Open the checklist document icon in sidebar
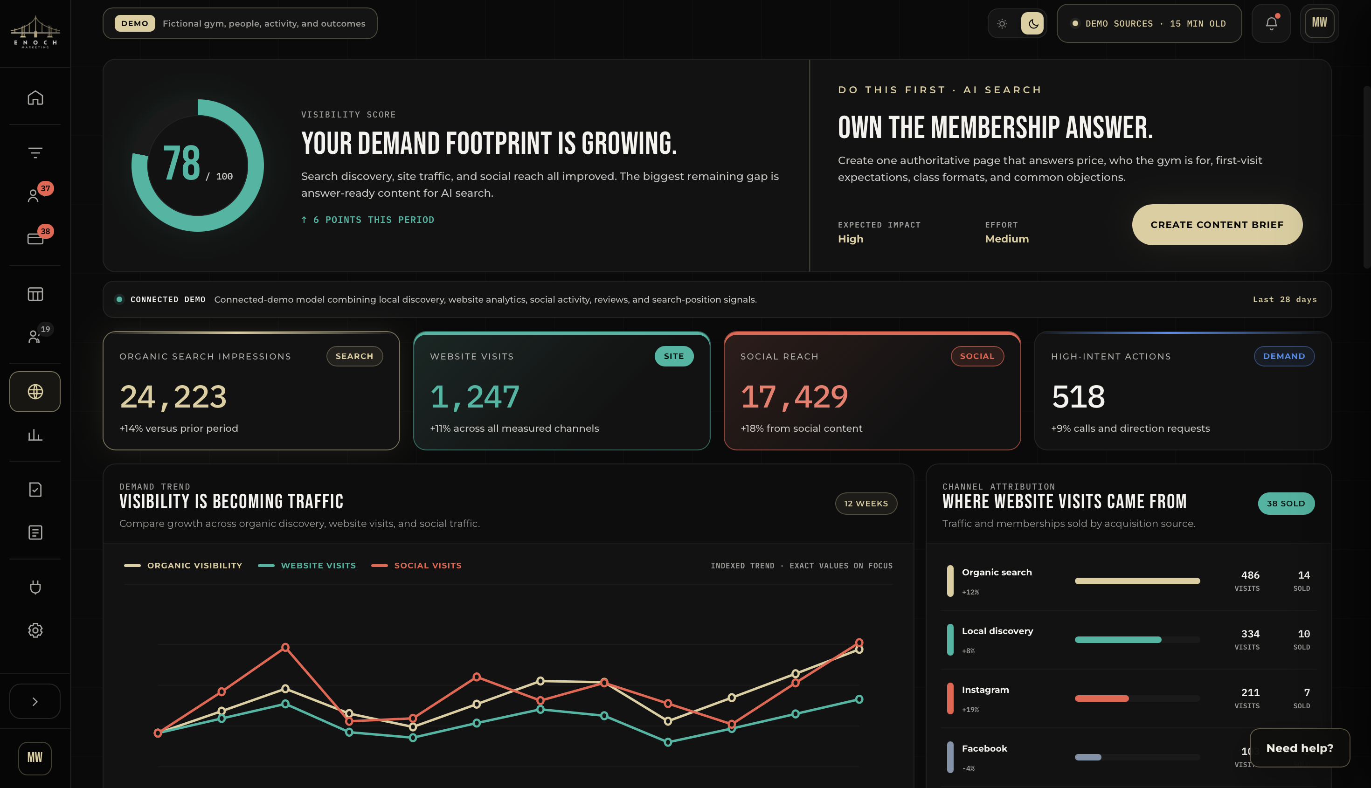 35,489
